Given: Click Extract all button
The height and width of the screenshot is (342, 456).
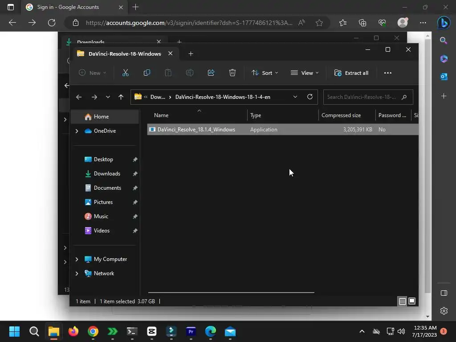Looking at the screenshot, I should tap(351, 73).
